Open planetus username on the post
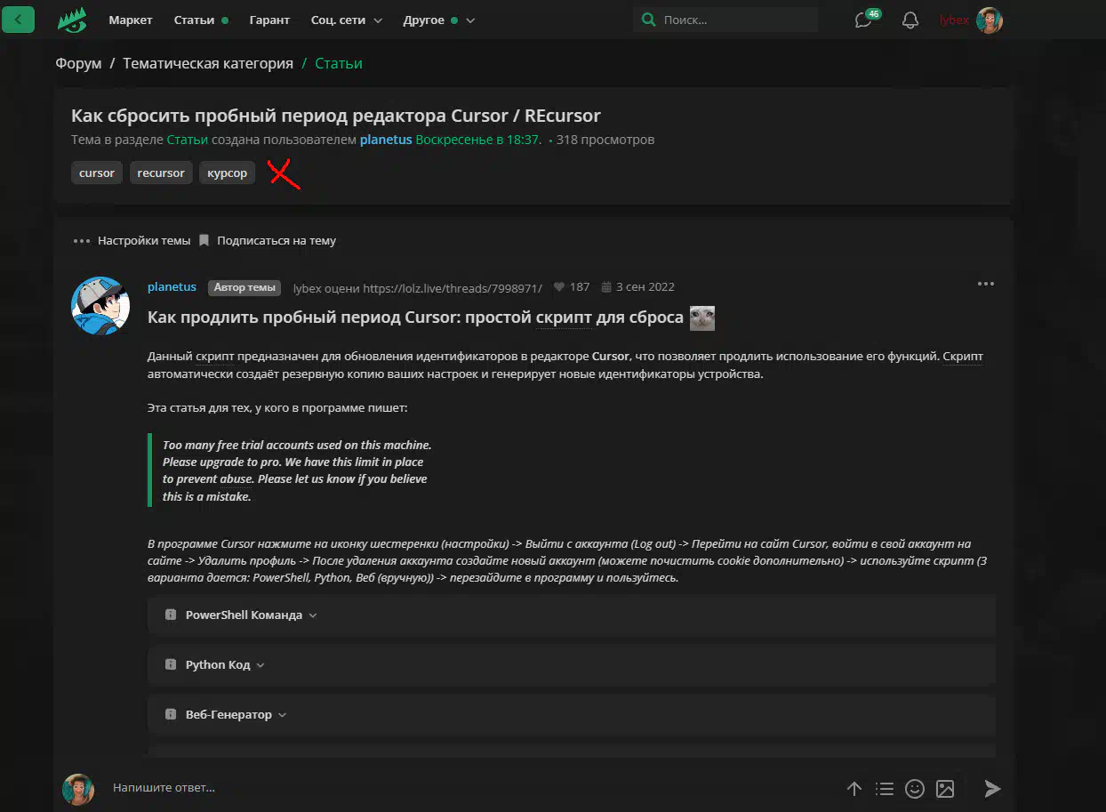1106x812 pixels. pos(172,286)
